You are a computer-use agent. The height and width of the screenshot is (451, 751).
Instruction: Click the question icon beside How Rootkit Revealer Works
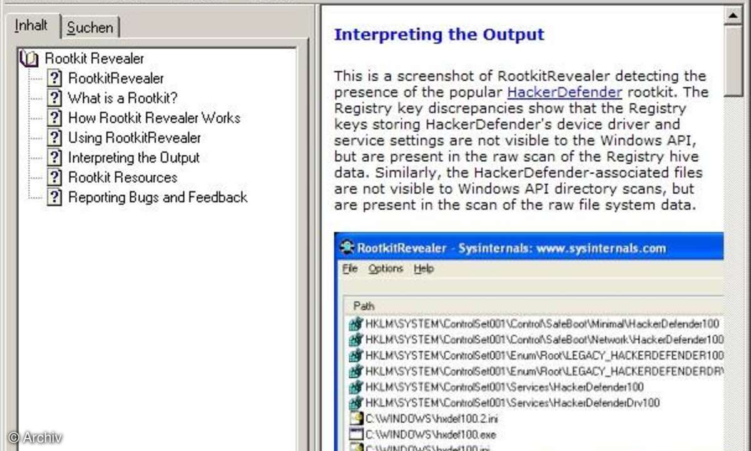55,118
